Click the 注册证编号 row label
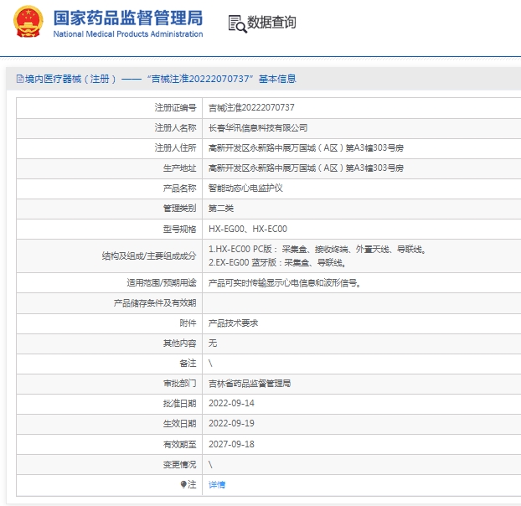 [x=175, y=107]
